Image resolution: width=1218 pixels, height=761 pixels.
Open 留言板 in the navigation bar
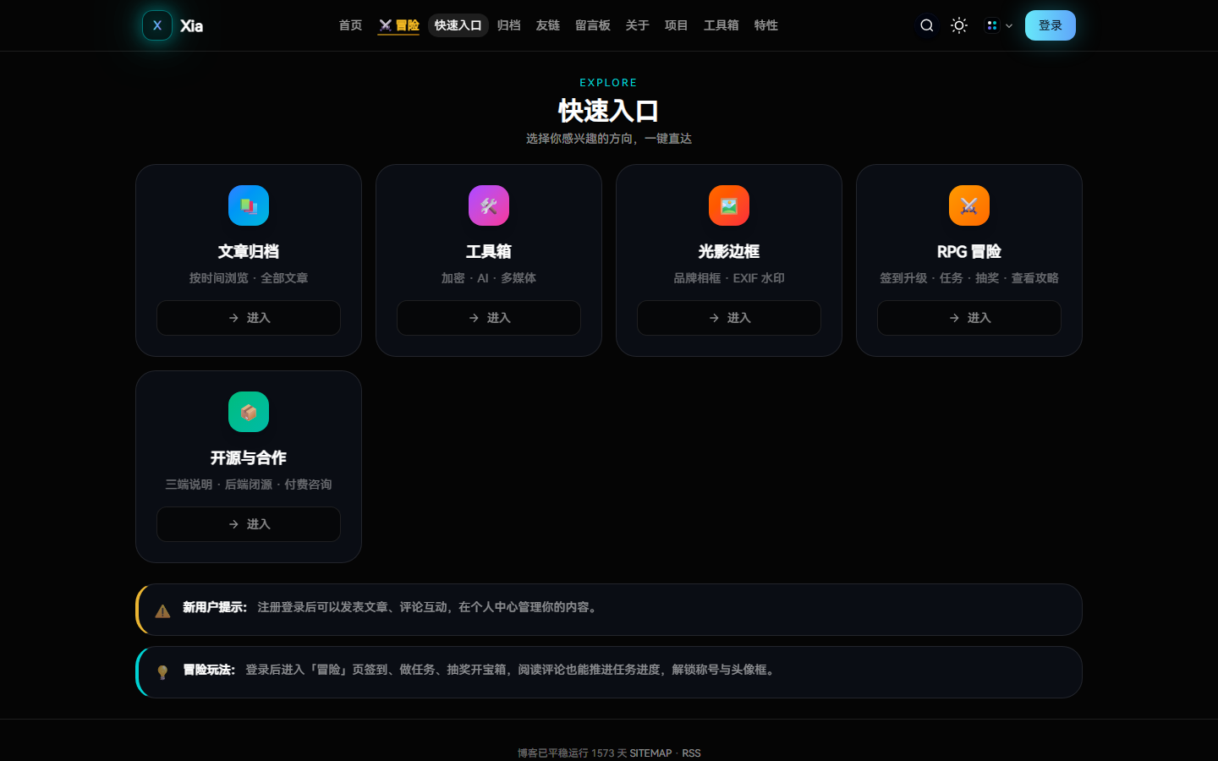pos(593,25)
